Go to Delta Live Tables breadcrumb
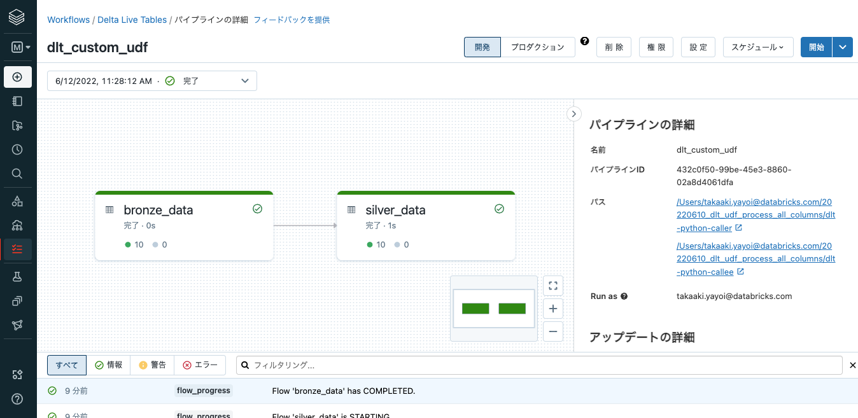This screenshot has width=858, height=418. click(132, 20)
